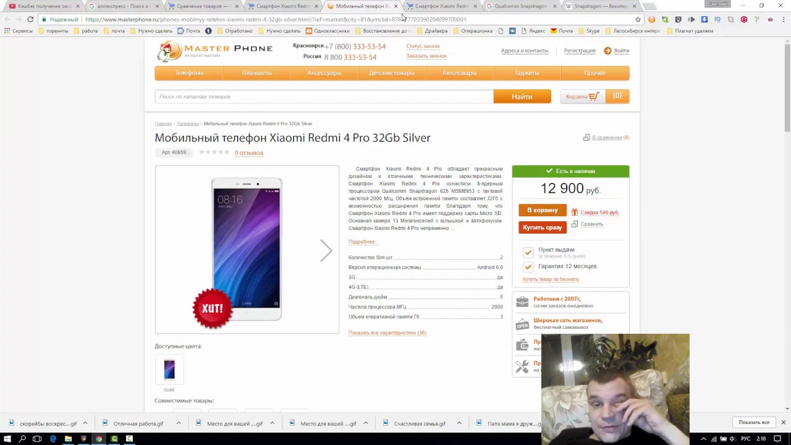Click the Chrome icon on the taskbar

click(99, 439)
